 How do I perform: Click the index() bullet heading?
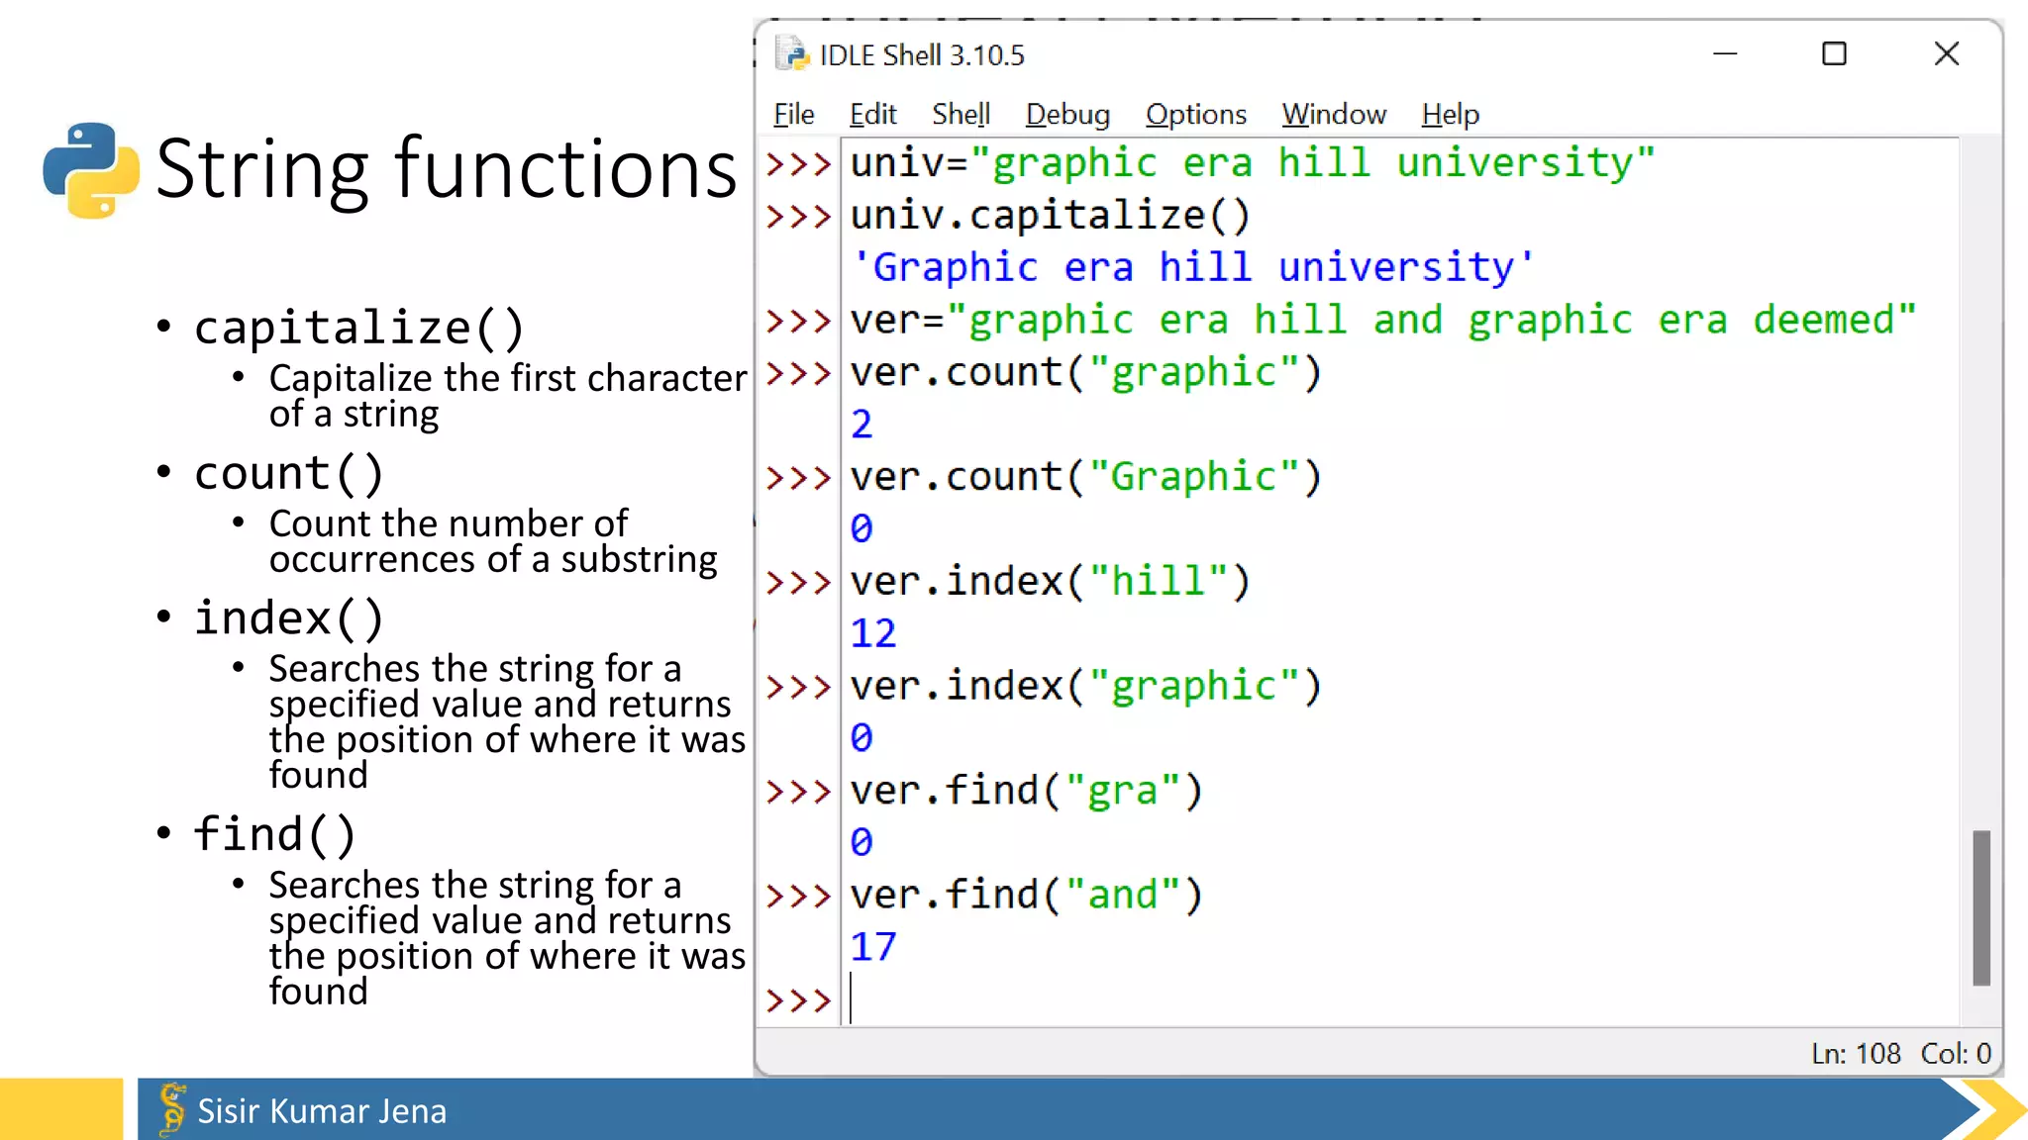pos(288,618)
